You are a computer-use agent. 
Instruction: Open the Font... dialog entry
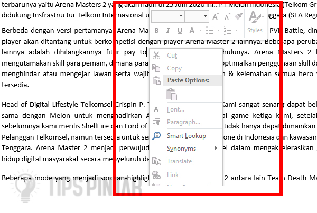[175, 109]
